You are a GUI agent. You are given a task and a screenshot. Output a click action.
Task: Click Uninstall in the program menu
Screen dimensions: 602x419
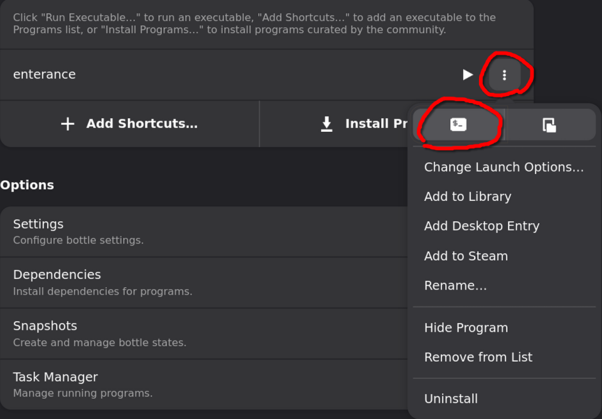pyautogui.click(x=451, y=398)
